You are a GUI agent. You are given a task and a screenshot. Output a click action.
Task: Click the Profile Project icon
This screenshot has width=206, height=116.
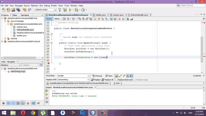click(83, 10)
